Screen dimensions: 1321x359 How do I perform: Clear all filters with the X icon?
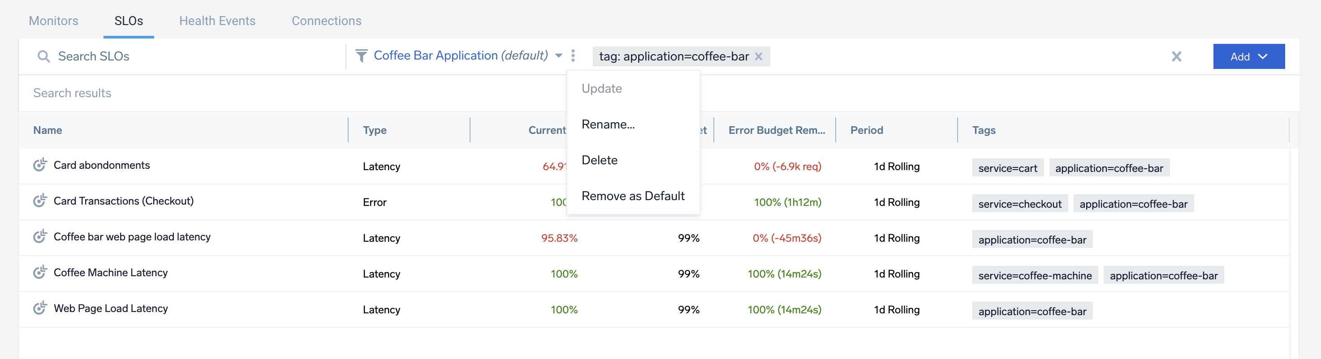(x=1176, y=56)
